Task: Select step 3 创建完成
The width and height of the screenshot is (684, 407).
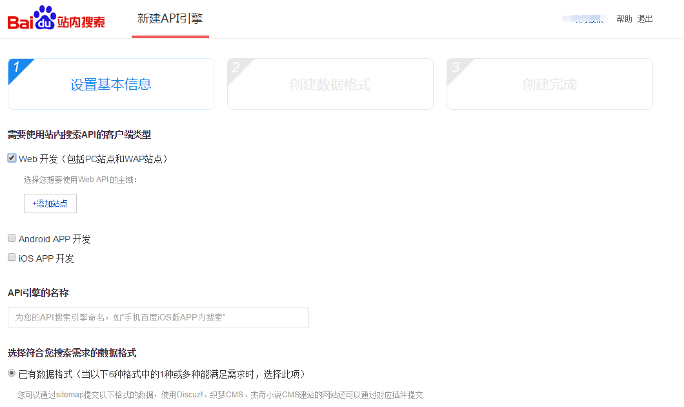Action: pos(550,84)
